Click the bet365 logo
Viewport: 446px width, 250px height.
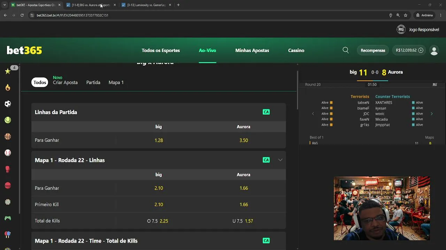[24, 50]
